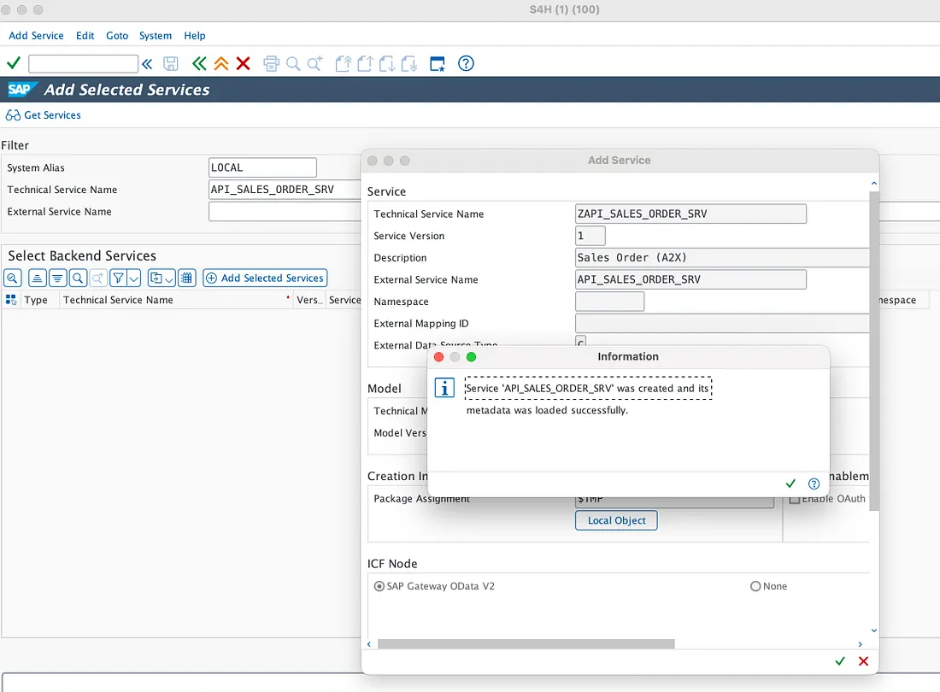Select the None radio button under ICF Node
This screenshot has width=940, height=692.
pos(755,587)
